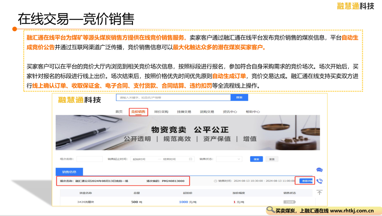Click the 1000 元/吨 starting price cell
The height and width of the screenshot is (216, 382).
coord(187,202)
